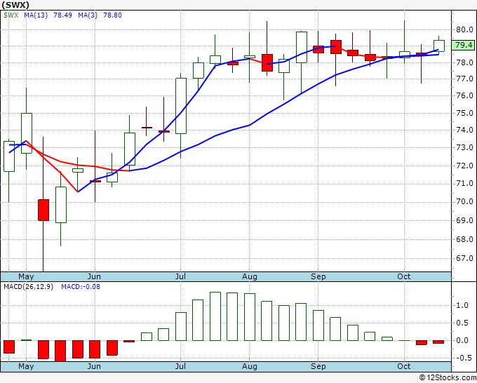Image resolution: width=477 pixels, height=383 pixels.
Task: Click the 78.0 price axis label
Action: (464, 62)
